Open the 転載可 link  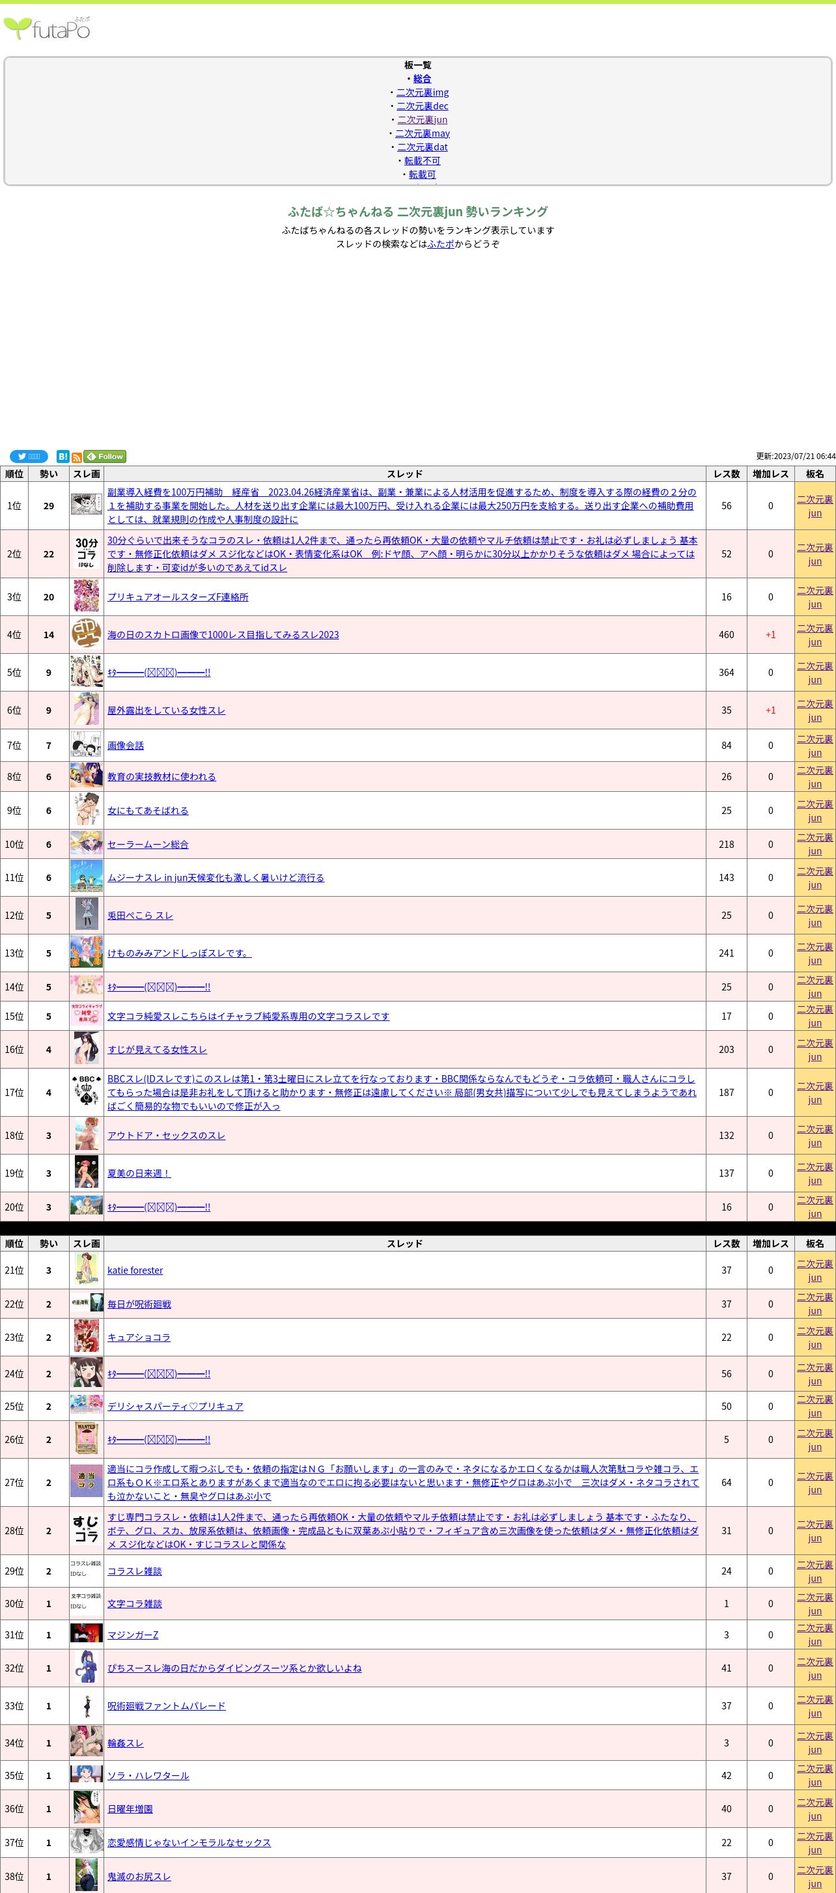pos(423,174)
